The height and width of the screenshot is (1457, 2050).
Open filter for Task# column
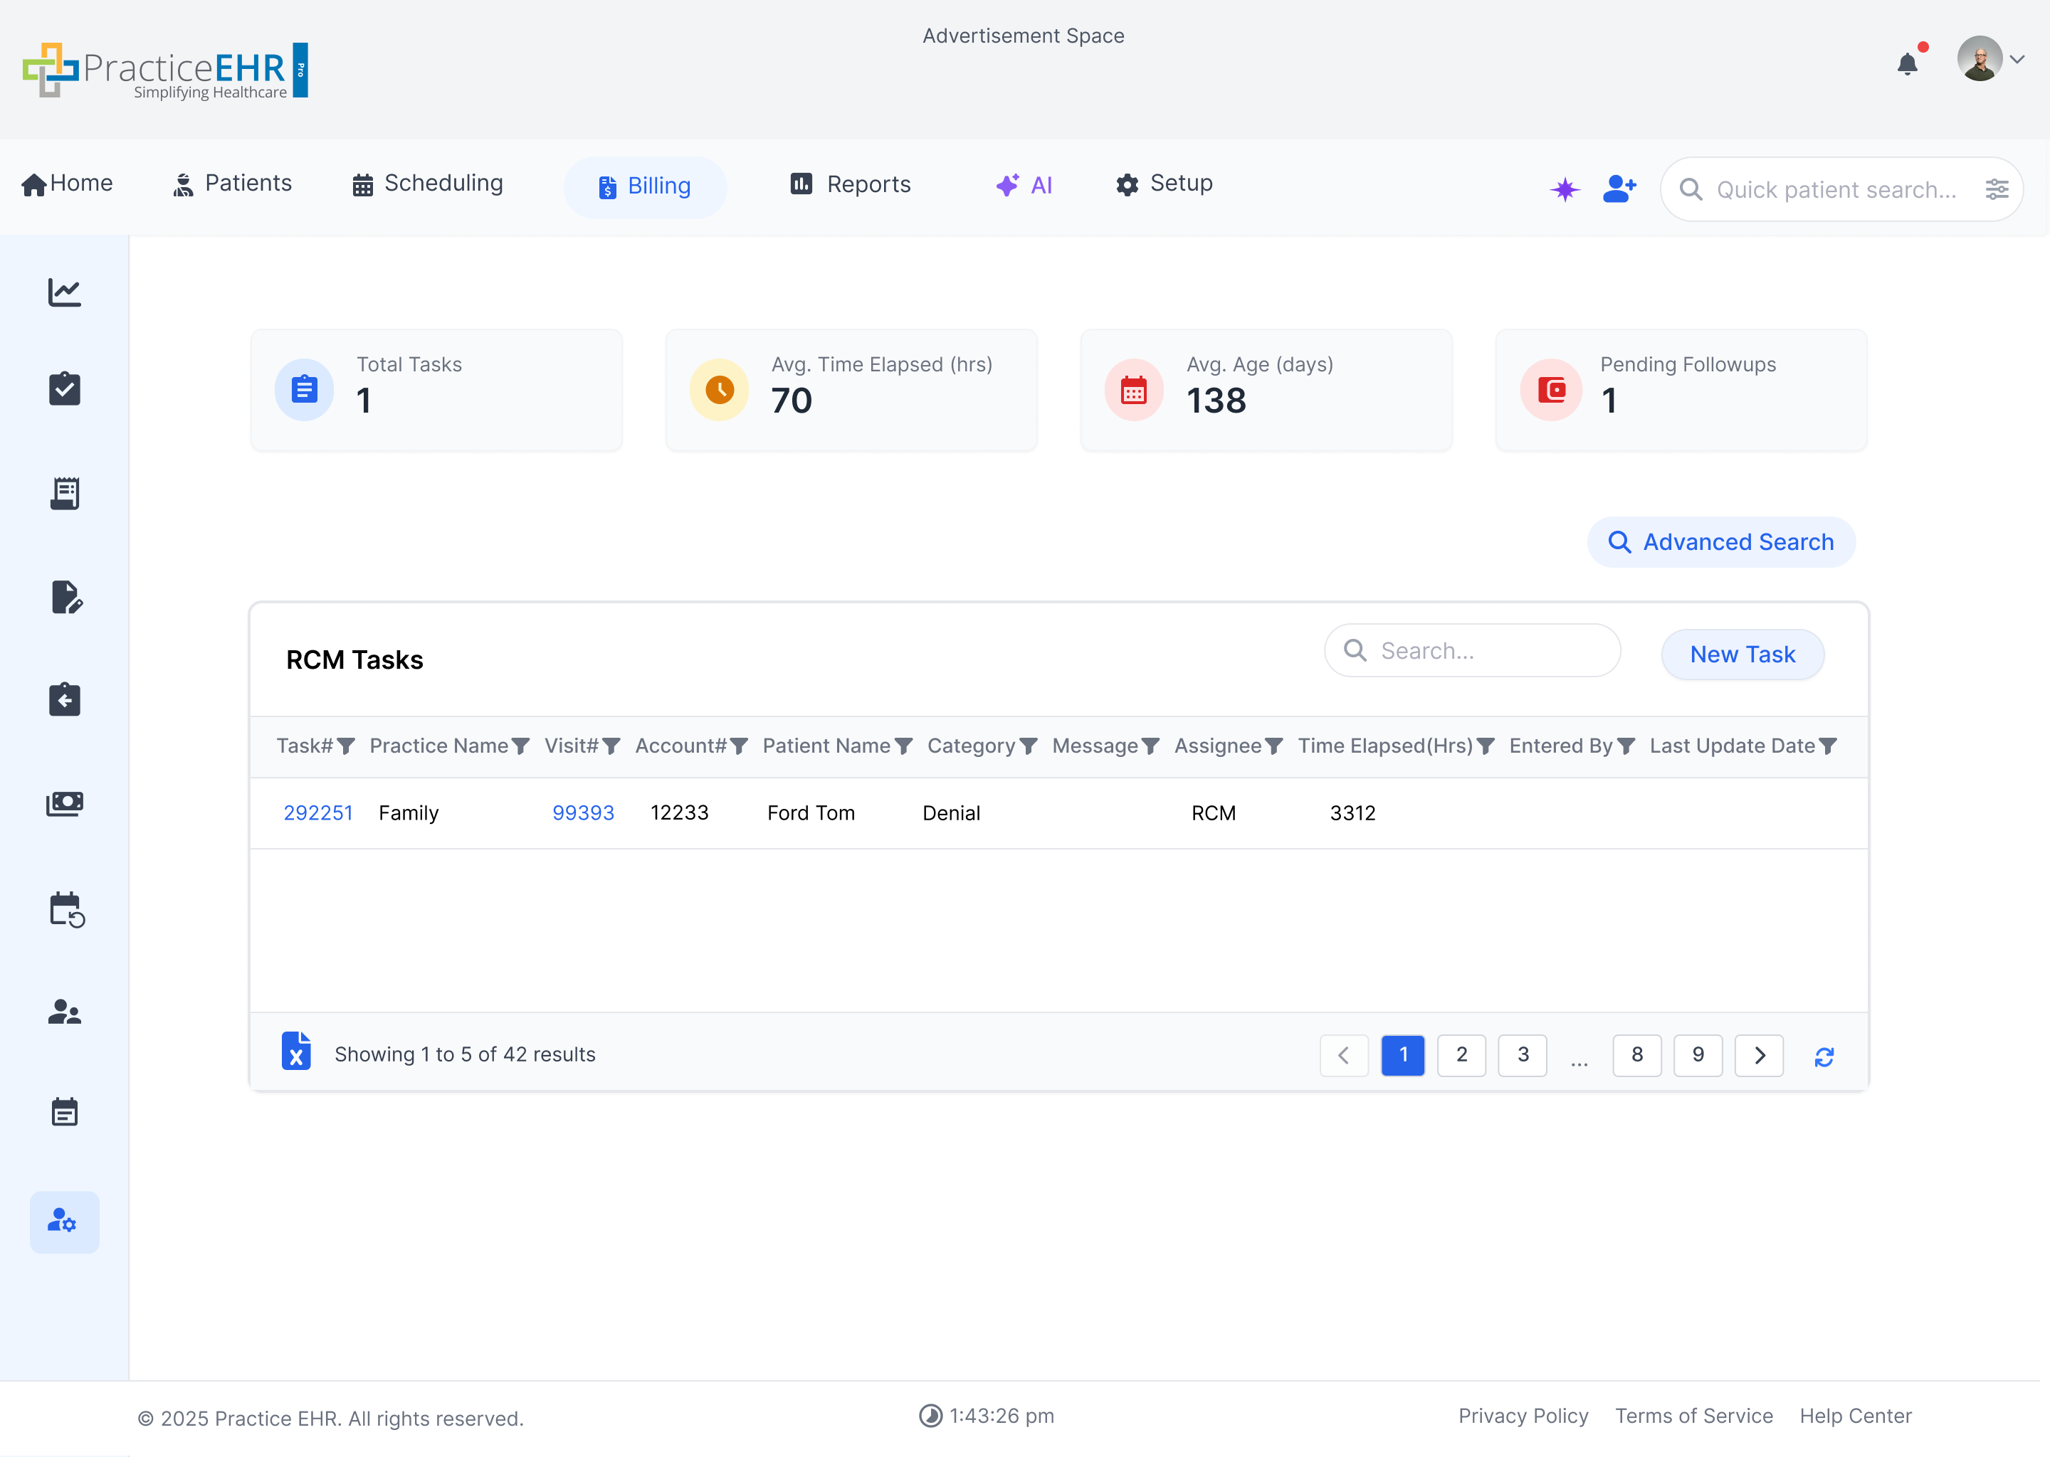tap(345, 746)
